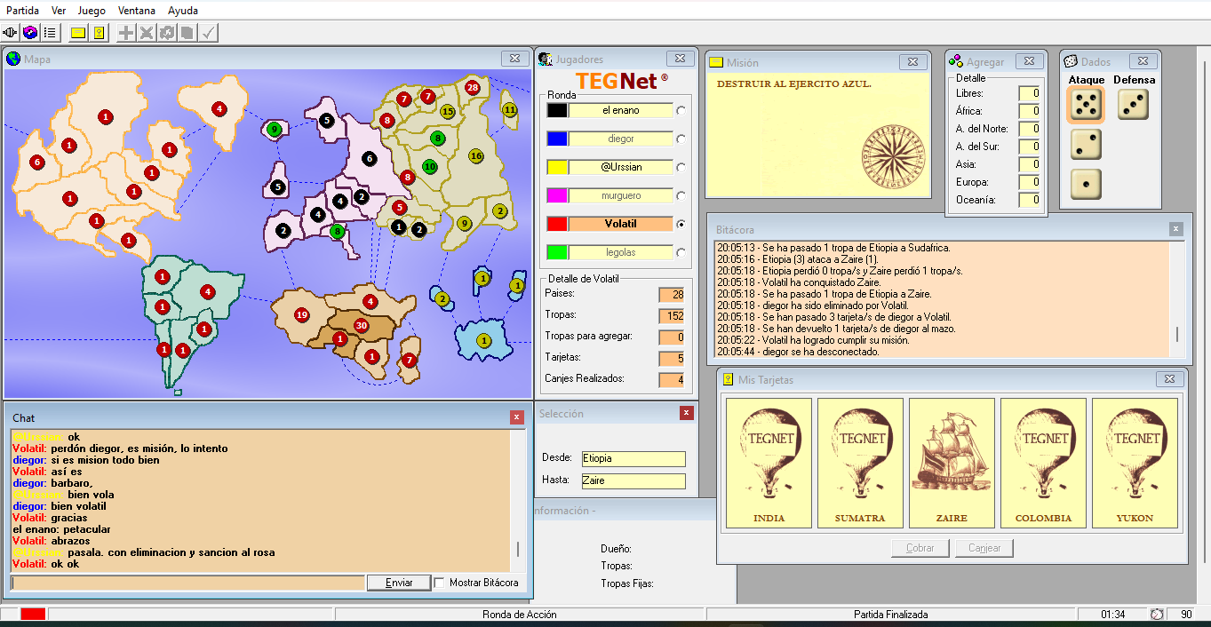Click the green swatch beside legolas
This screenshot has width=1211, height=627.
point(557,252)
